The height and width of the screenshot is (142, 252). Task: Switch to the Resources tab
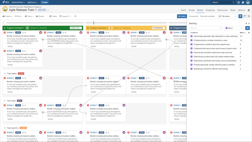click(222, 10)
